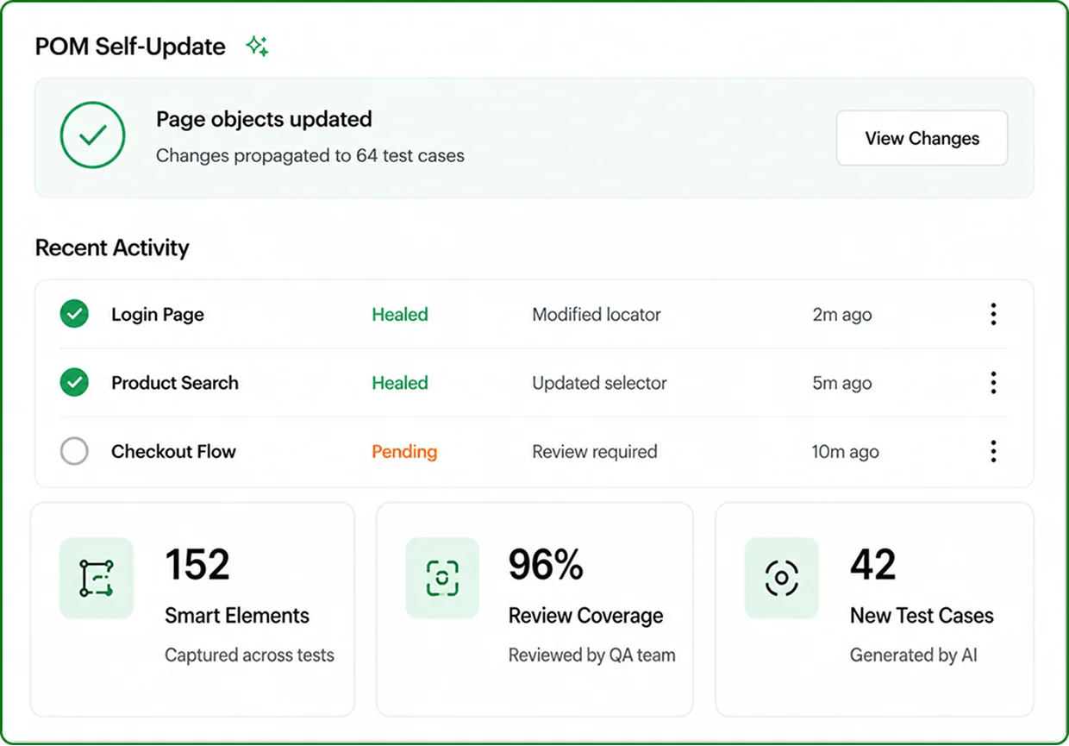The image size is (1069, 746).
Task: Click the POM Self-Update title
Action: point(130,47)
